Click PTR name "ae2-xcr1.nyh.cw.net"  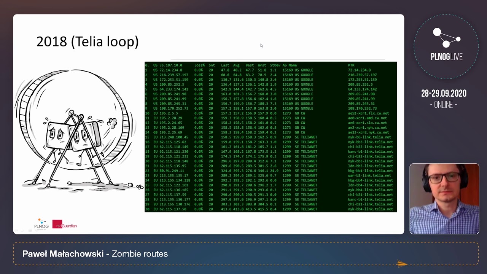(x=368, y=127)
